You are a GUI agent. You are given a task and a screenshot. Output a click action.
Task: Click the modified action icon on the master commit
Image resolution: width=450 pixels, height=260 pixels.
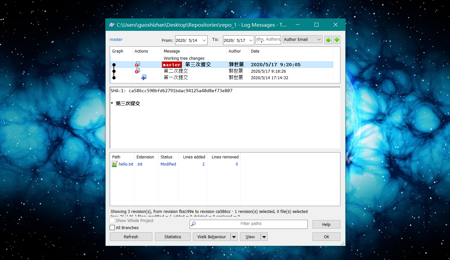(137, 65)
